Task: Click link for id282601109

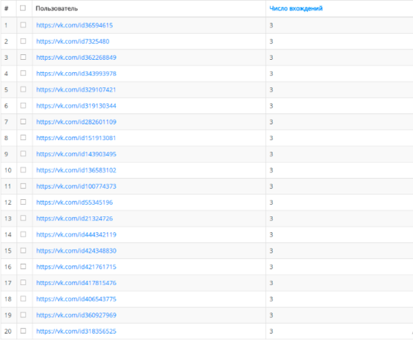Action: coord(76,122)
